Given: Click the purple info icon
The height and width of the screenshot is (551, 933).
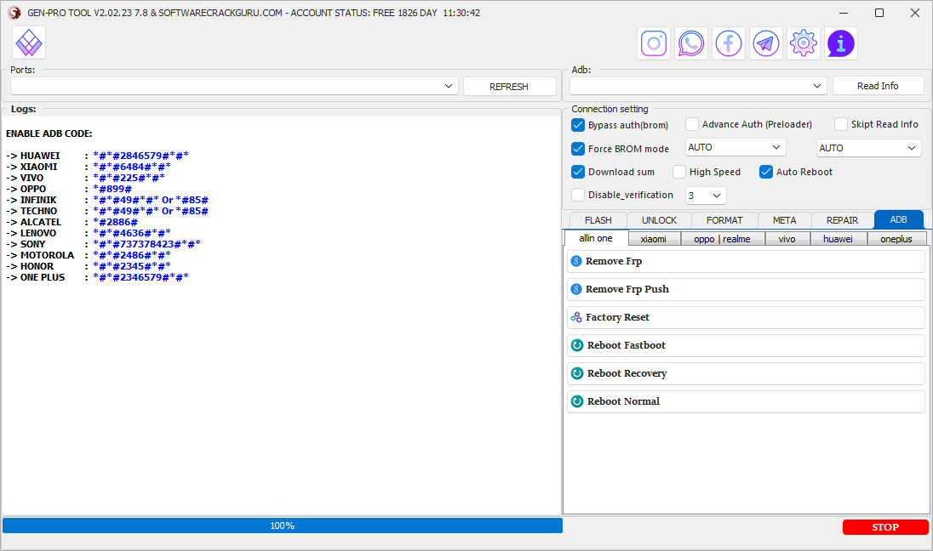Looking at the screenshot, I should (840, 43).
